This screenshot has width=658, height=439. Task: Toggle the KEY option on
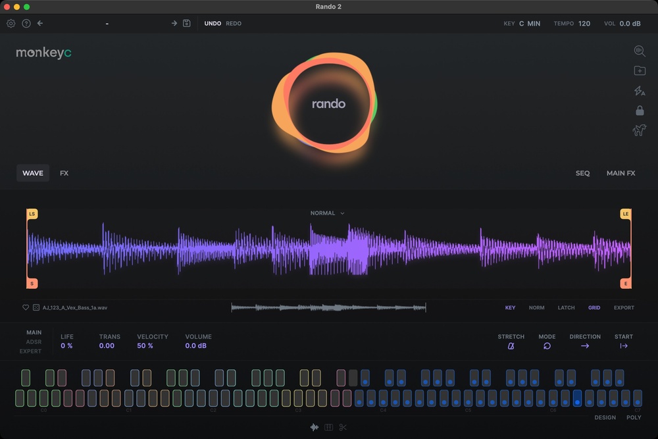tap(510, 307)
